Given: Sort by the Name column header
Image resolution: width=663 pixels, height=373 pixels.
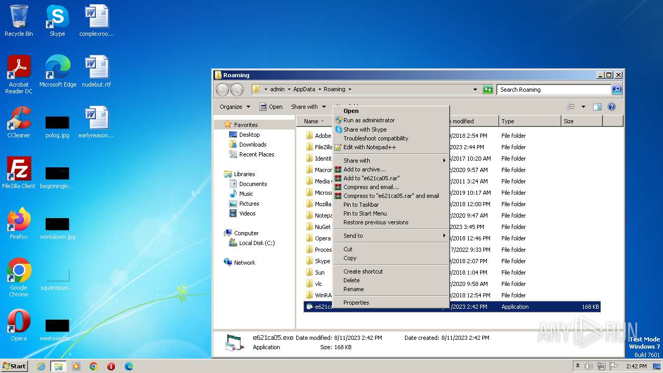Looking at the screenshot, I should tap(315, 121).
